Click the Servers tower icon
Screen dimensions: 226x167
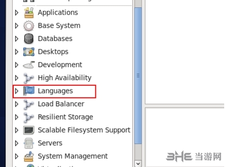pos(29,143)
